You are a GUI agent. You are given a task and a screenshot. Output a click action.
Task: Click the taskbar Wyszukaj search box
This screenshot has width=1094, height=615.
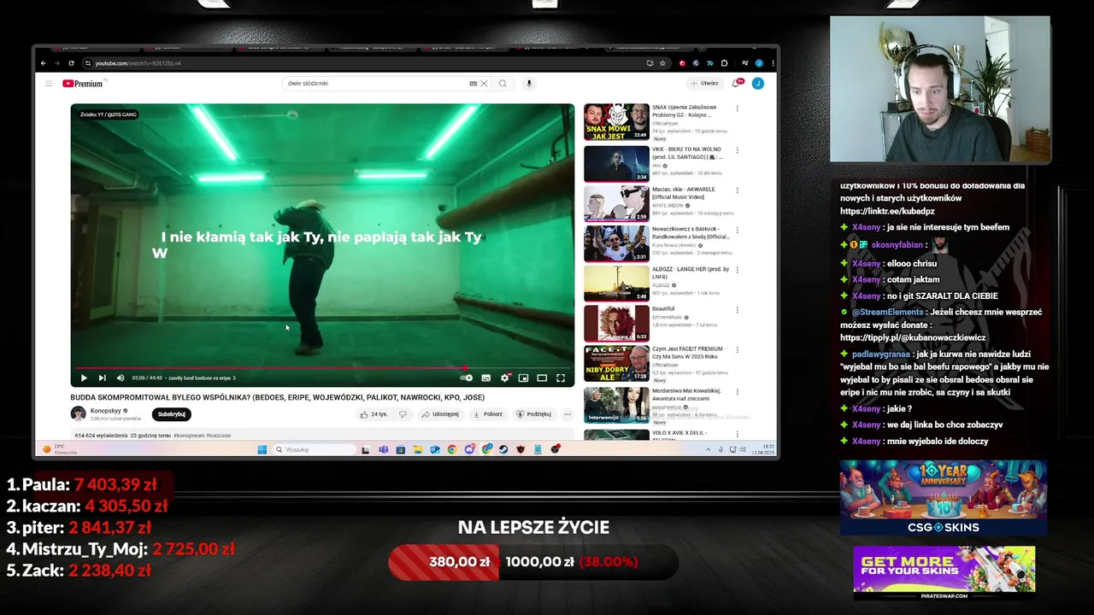(315, 449)
